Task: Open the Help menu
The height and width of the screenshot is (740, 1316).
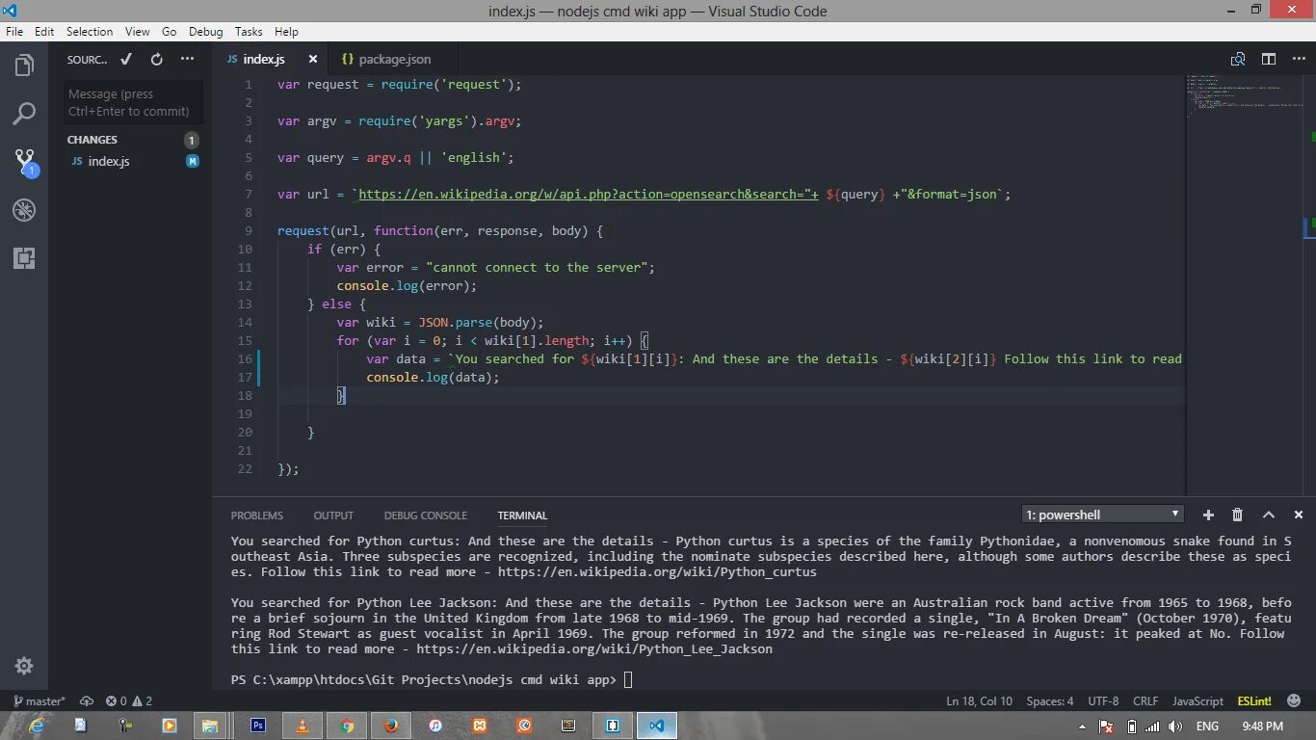Action: (286, 31)
